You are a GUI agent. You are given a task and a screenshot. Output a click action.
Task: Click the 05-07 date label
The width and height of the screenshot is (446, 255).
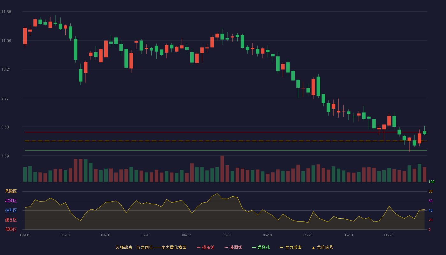[227, 235]
